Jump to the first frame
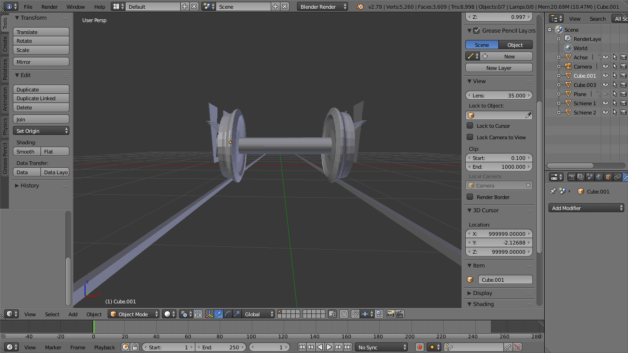The height and width of the screenshot is (353, 628). point(302,347)
